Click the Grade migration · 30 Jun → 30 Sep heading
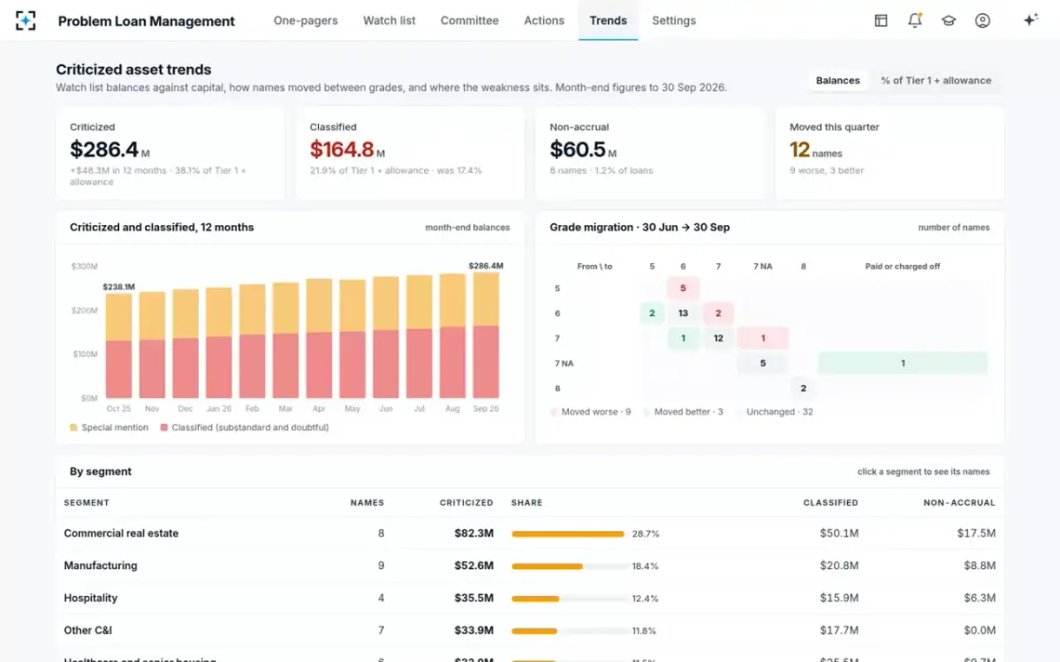Viewport: 1060px width, 662px height. [640, 227]
